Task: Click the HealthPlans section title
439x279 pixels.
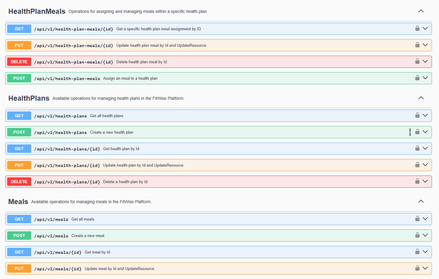Action: coord(29,98)
